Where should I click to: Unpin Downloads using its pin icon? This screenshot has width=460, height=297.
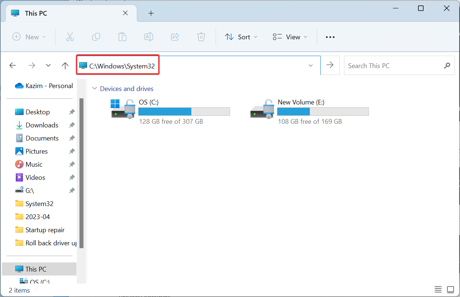coord(72,125)
